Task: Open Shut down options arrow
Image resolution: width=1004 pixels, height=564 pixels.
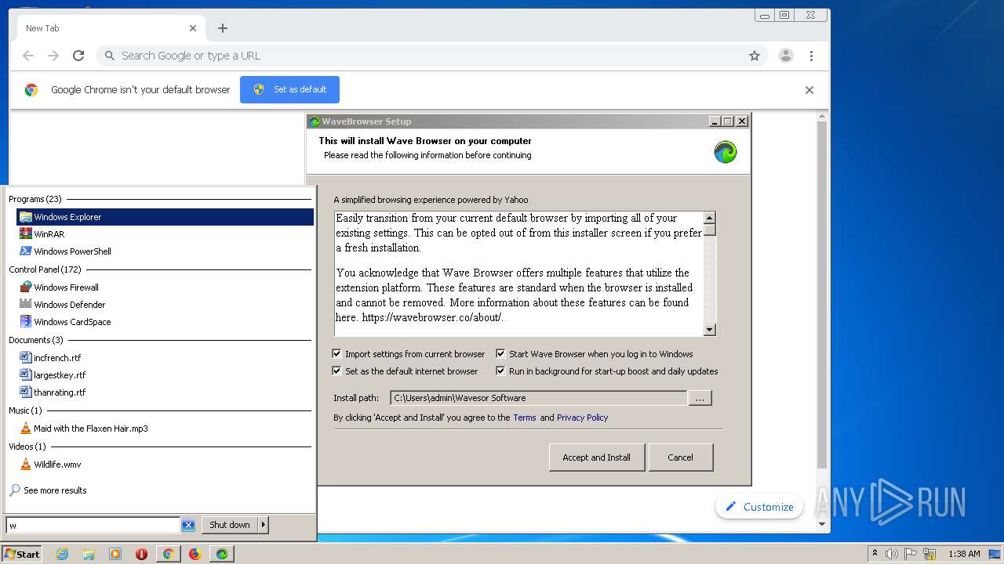Action: 264,525
